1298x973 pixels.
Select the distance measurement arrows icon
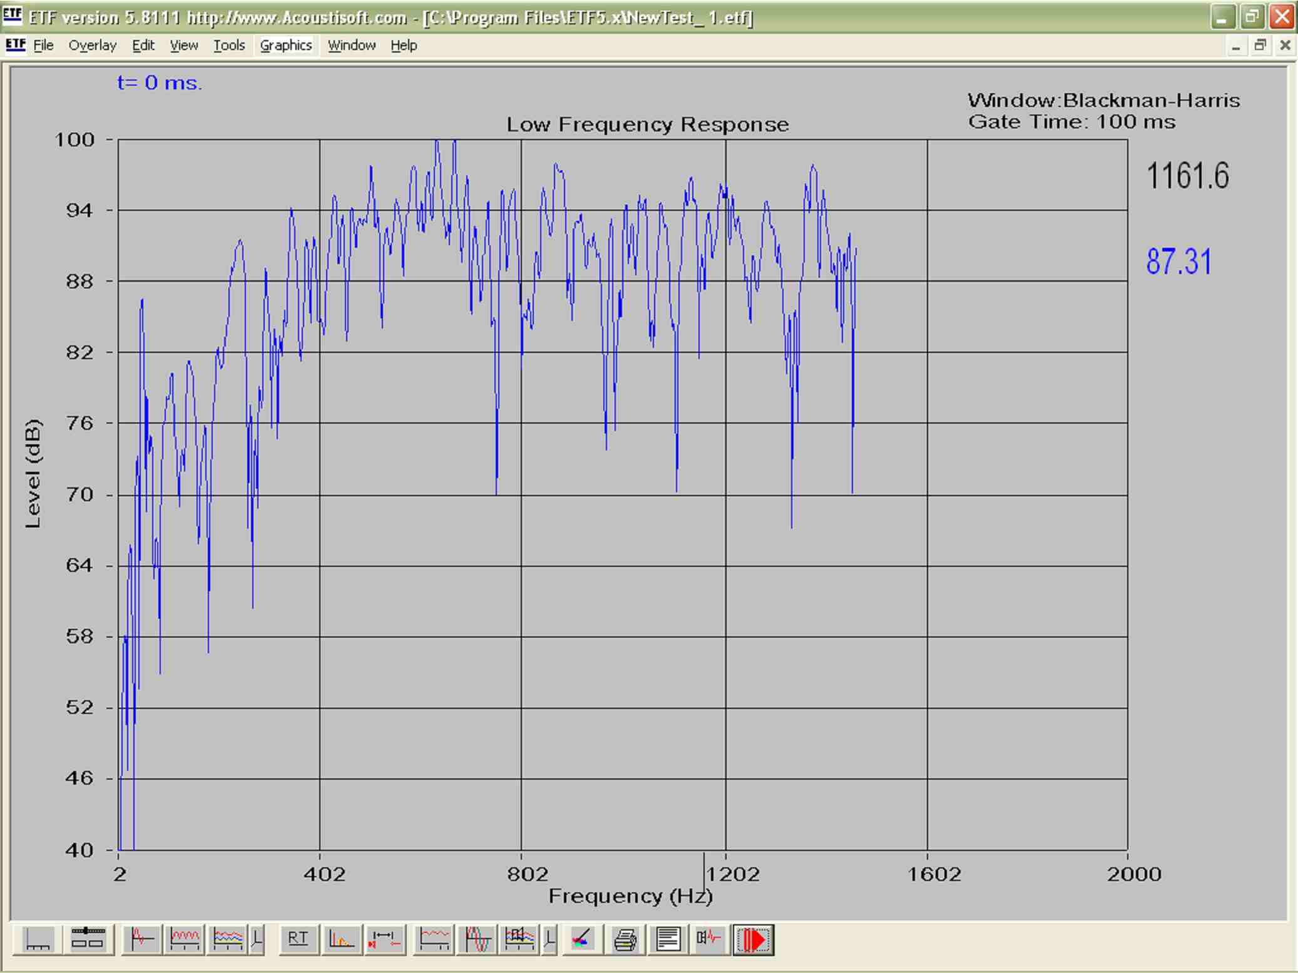click(x=384, y=940)
